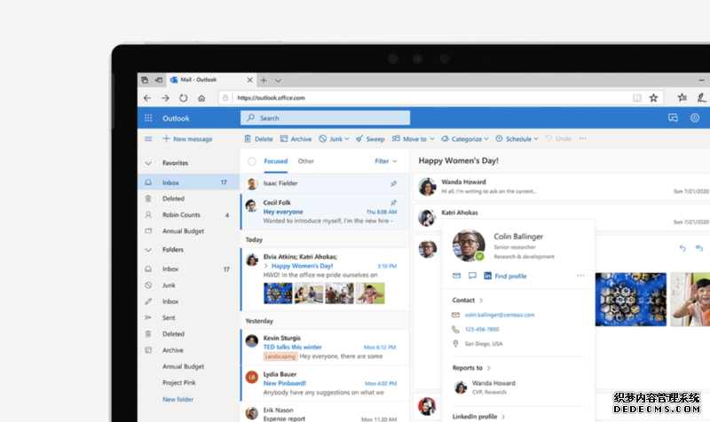Open Wanda Howard under Reports to
The height and width of the screenshot is (422, 710).
pos(485,387)
